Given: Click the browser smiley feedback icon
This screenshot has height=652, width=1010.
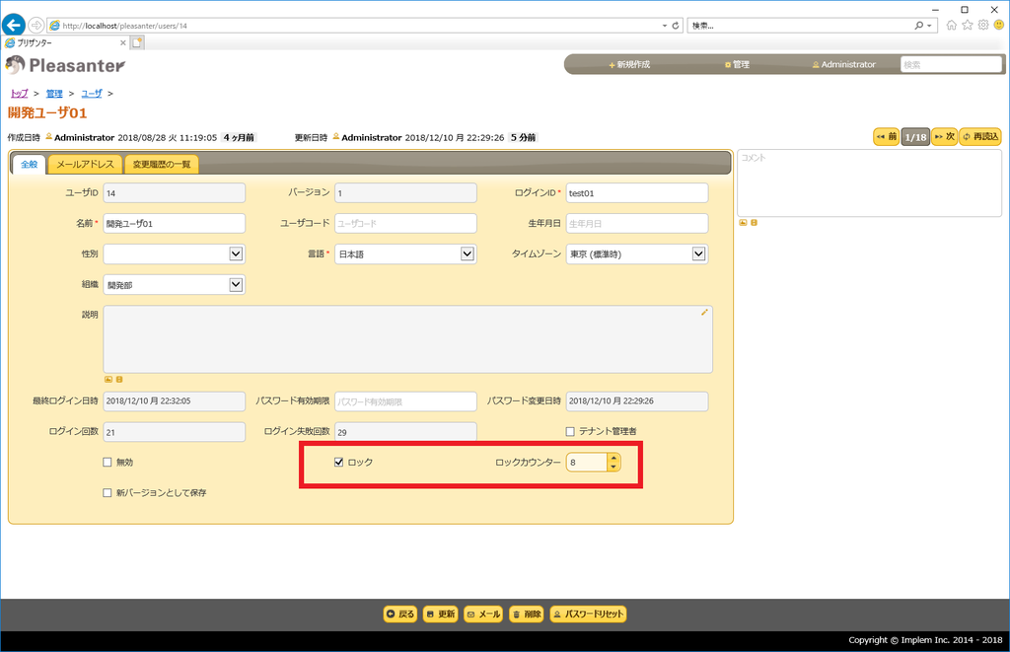Looking at the screenshot, I should [x=999, y=25].
